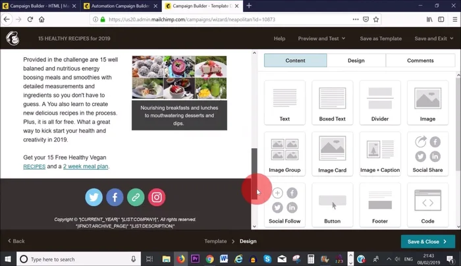Open the Preview and Test dropdown
Viewport: 461px width, 266px height.
point(321,39)
